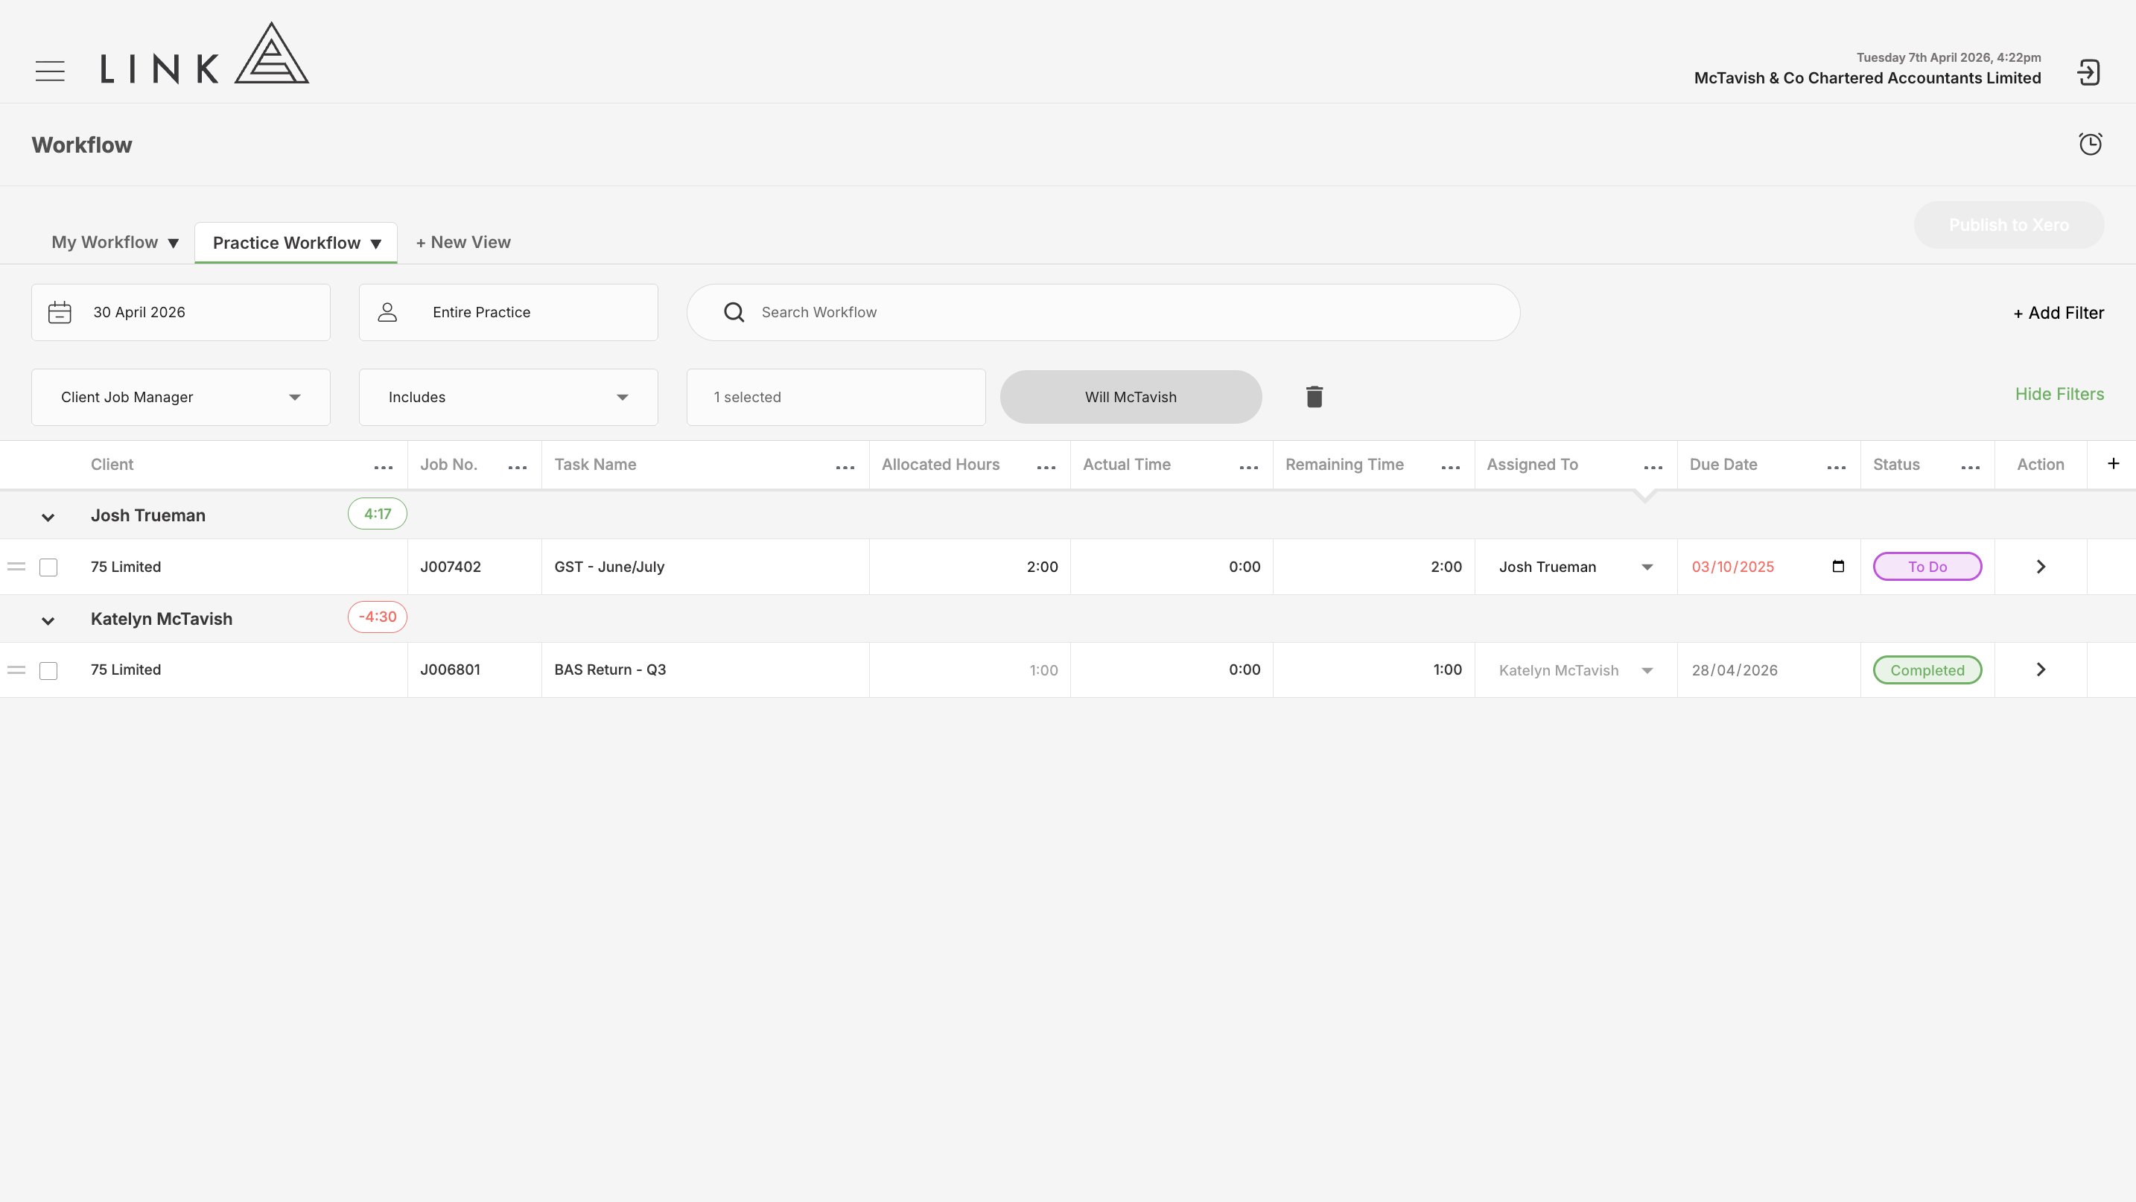Open Task Name column options menu

[x=845, y=468]
